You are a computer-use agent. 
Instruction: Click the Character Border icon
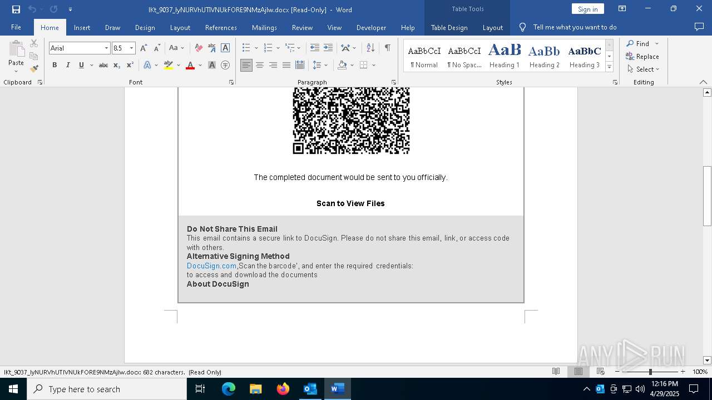225,48
